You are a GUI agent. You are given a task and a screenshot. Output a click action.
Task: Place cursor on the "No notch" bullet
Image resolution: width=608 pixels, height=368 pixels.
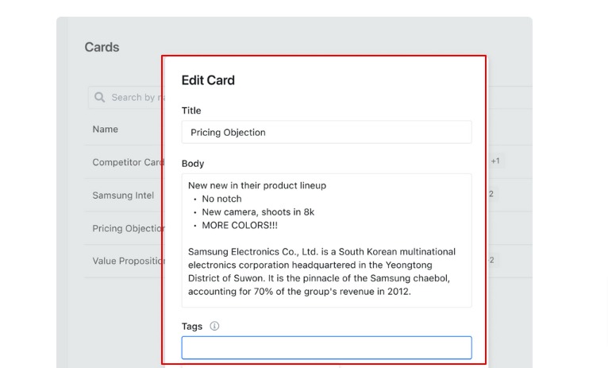[x=221, y=199]
